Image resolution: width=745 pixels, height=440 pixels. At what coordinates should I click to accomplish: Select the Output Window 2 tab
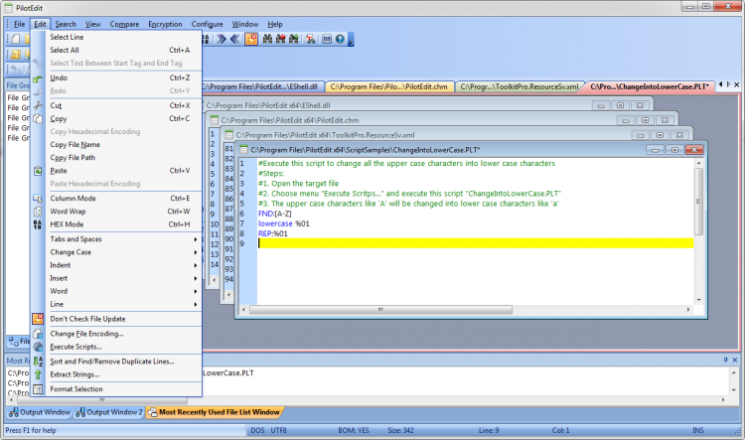[x=112, y=411]
